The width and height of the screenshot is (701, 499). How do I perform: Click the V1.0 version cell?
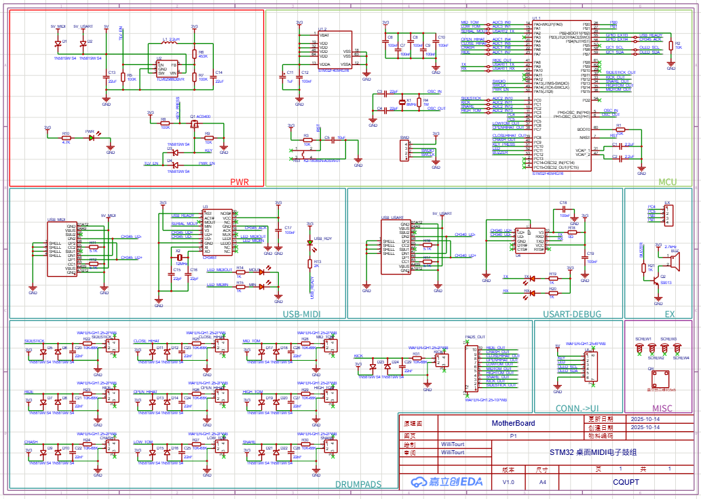tap(508, 482)
